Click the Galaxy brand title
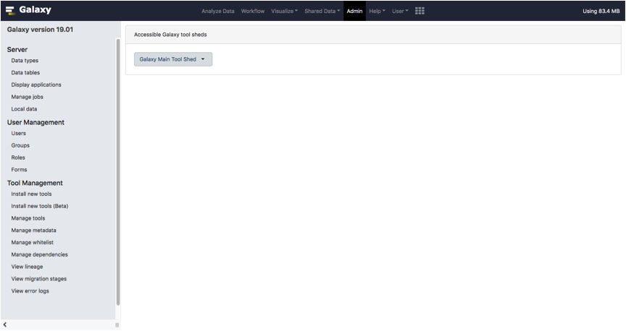This screenshot has width=626, height=331. coord(35,10)
